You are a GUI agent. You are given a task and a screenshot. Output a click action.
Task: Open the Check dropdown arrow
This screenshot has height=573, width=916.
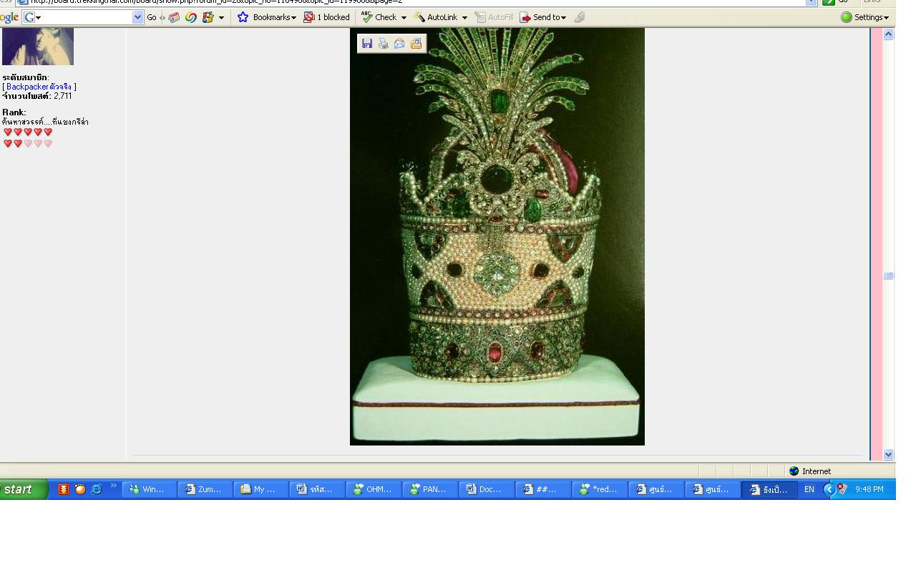tap(404, 18)
